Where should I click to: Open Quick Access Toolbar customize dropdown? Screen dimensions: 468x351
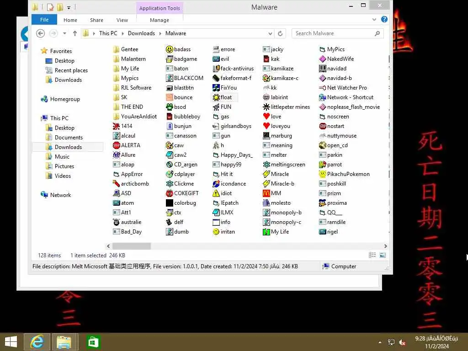[x=69, y=7]
